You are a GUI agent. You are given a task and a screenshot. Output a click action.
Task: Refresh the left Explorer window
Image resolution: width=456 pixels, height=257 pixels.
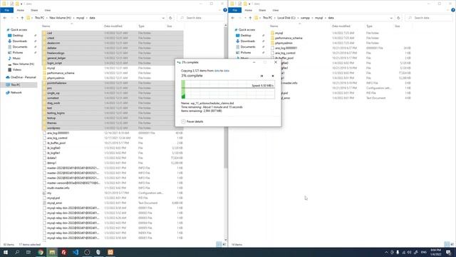[x=170, y=18]
